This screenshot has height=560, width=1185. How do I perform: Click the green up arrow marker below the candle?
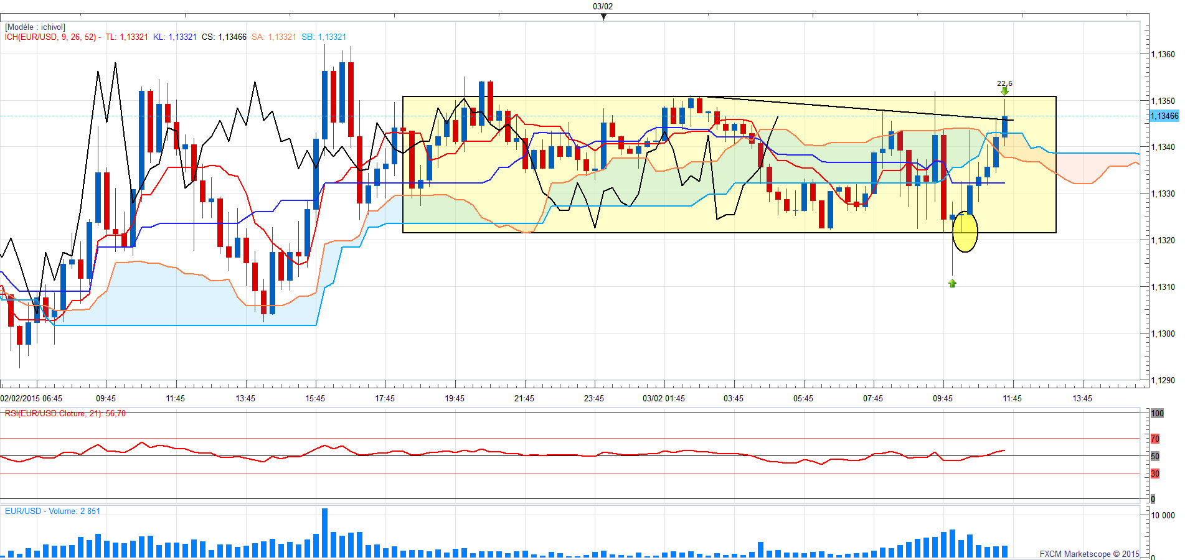(952, 284)
